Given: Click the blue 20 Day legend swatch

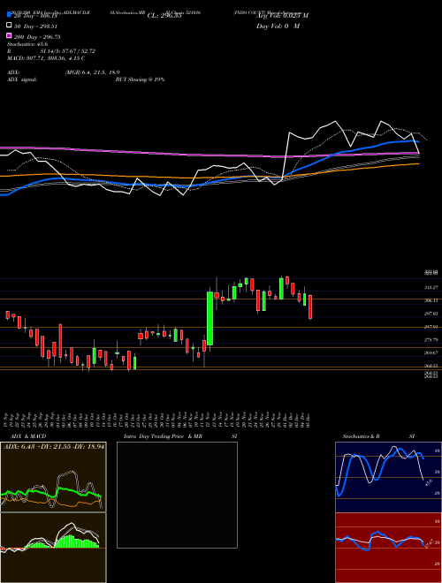Looking at the screenshot, I should 9,16.
